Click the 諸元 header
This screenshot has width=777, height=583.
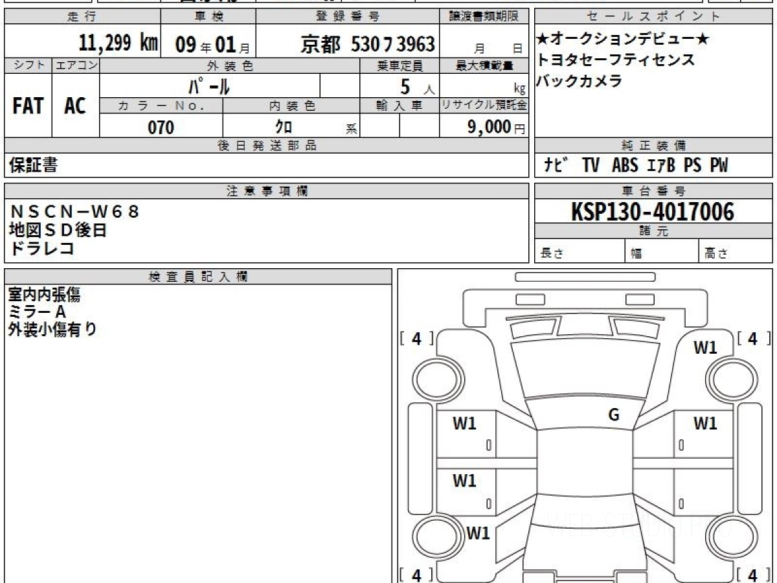pos(654,231)
